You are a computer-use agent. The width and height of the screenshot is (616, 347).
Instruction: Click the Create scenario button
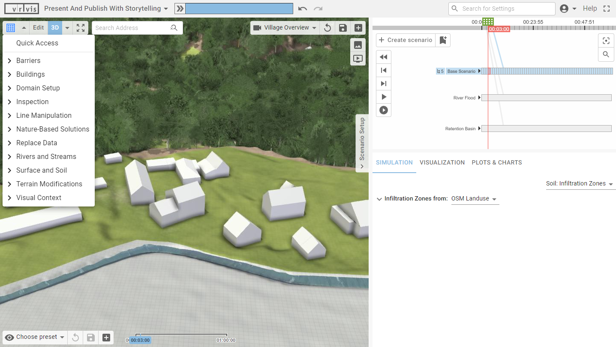tap(405, 40)
